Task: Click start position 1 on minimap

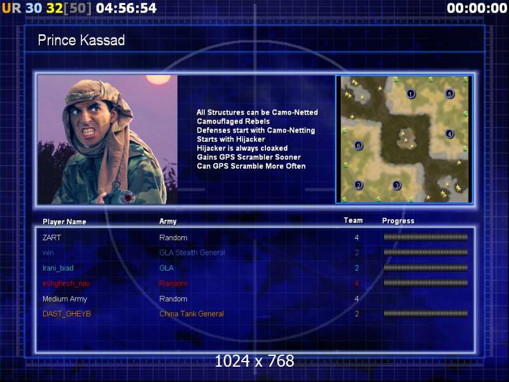Action: (x=410, y=94)
